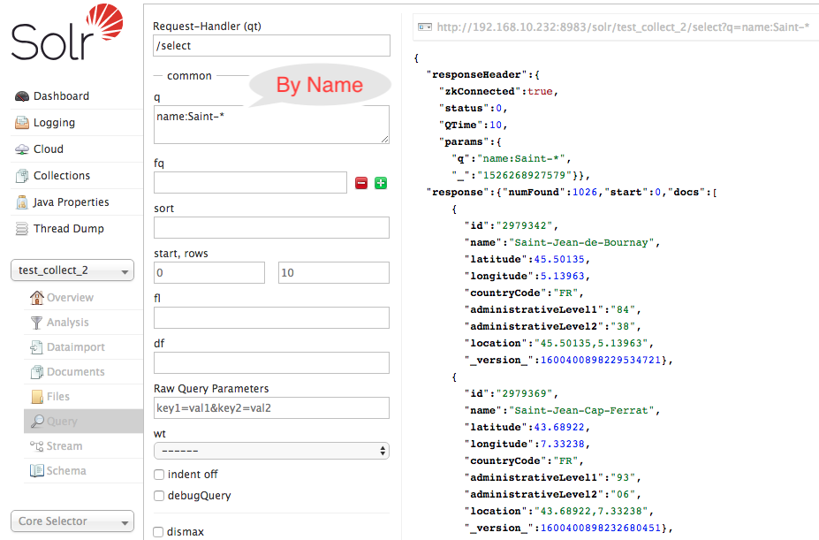The height and width of the screenshot is (540, 819).
Task: Enable the dismax checkbox
Action: tap(158, 532)
